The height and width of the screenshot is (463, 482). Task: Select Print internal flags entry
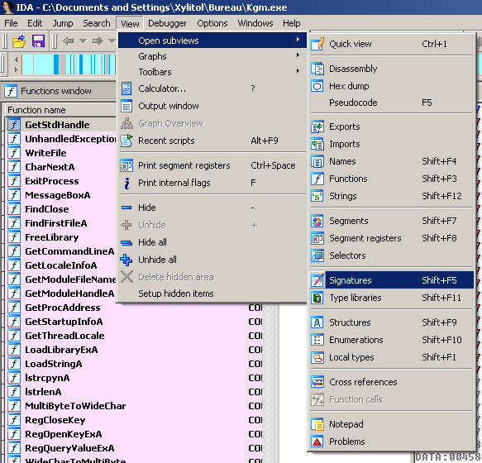click(x=212, y=183)
